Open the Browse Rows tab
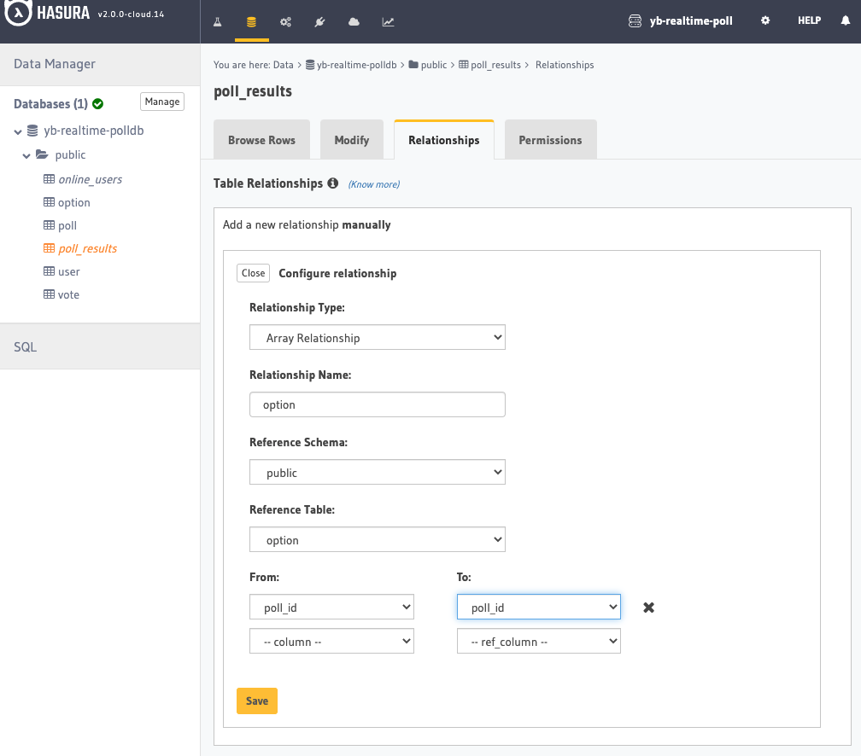The image size is (861, 756). click(261, 140)
